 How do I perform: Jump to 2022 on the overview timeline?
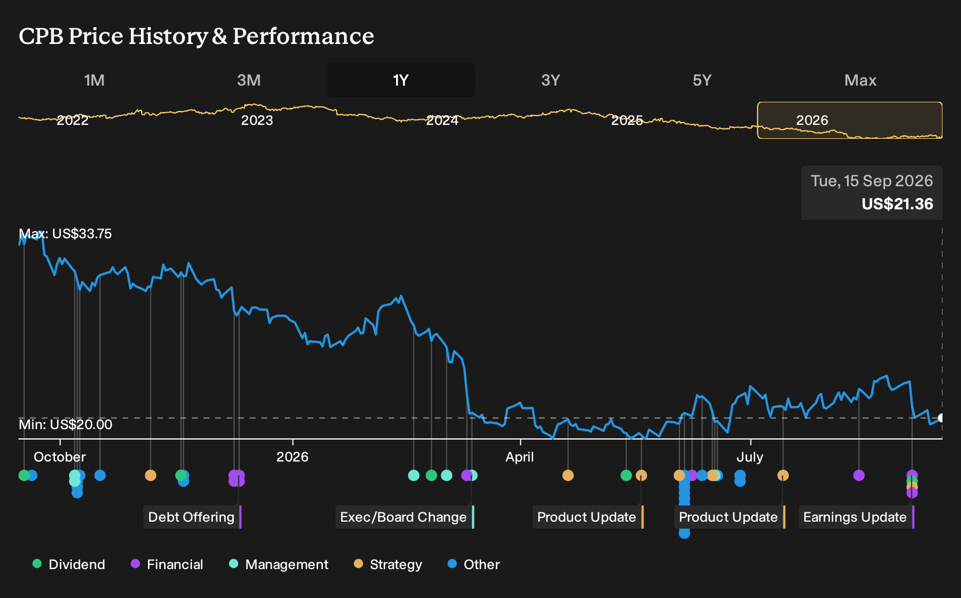pos(72,120)
